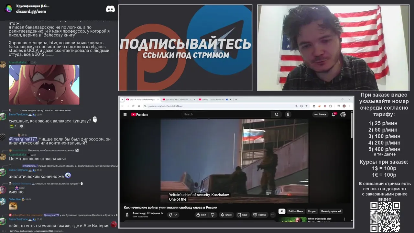Click the Thanks button under video
414x233 pixels.
pos(259,215)
